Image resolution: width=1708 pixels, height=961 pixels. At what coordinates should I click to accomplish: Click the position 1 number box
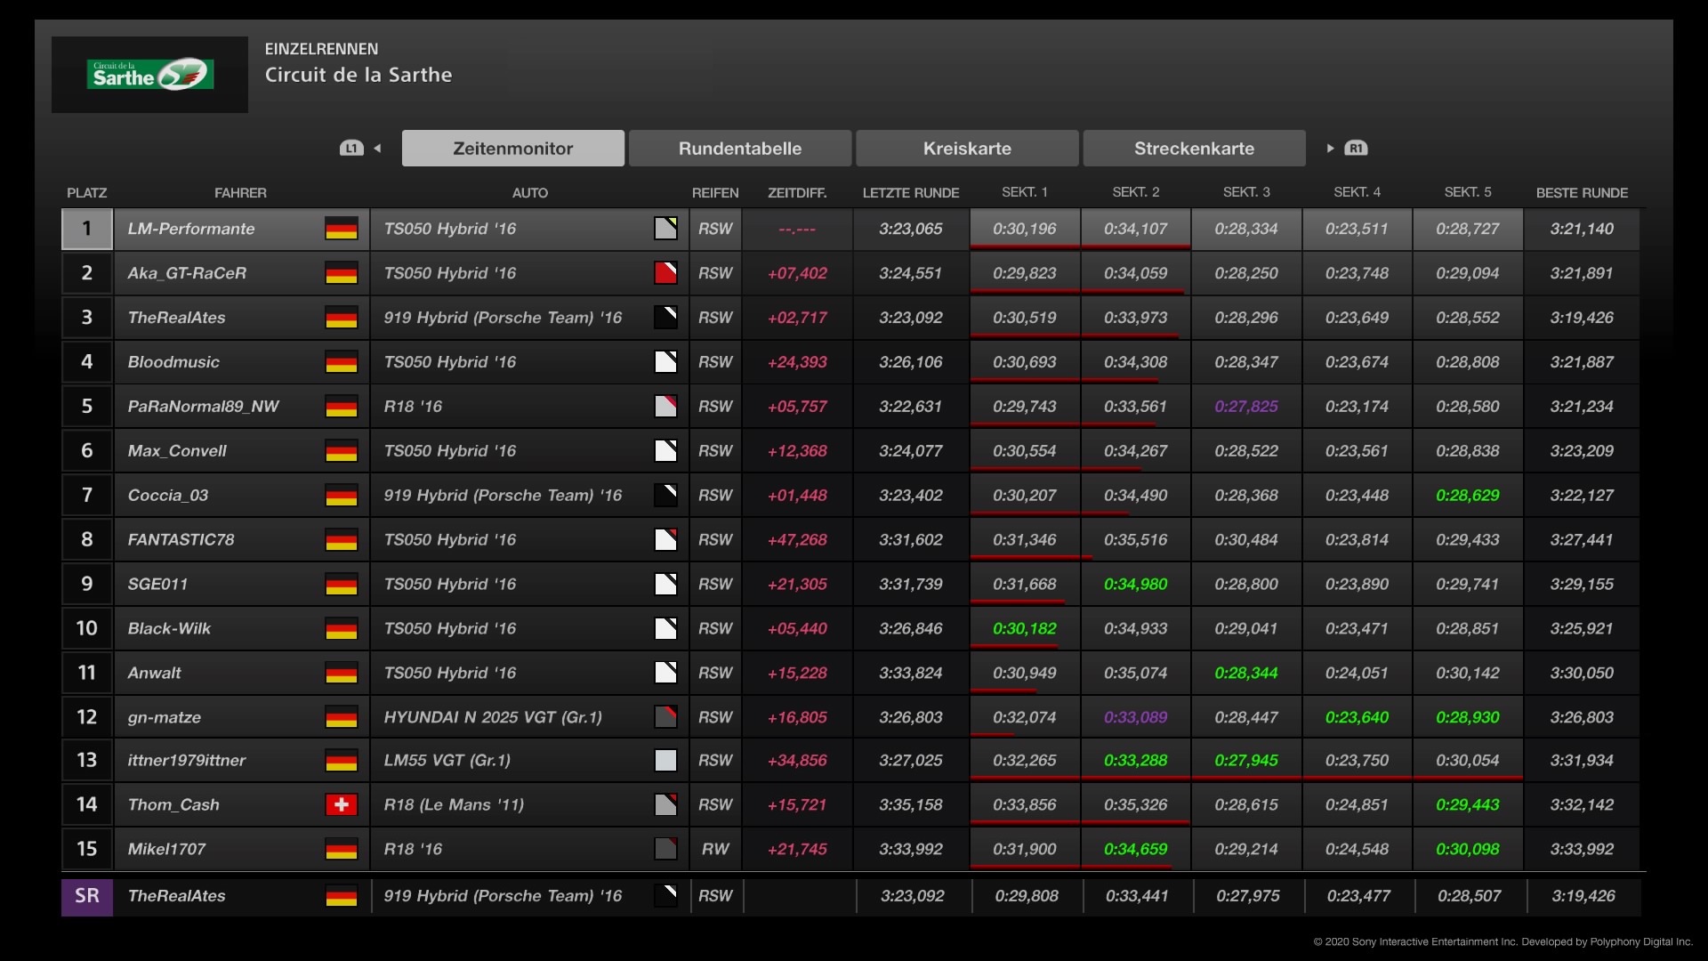click(x=87, y=229)
